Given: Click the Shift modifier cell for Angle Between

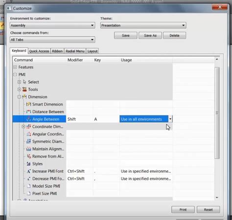Looking at the screenshot, I should pyautogui.click(x=79, y=119).
